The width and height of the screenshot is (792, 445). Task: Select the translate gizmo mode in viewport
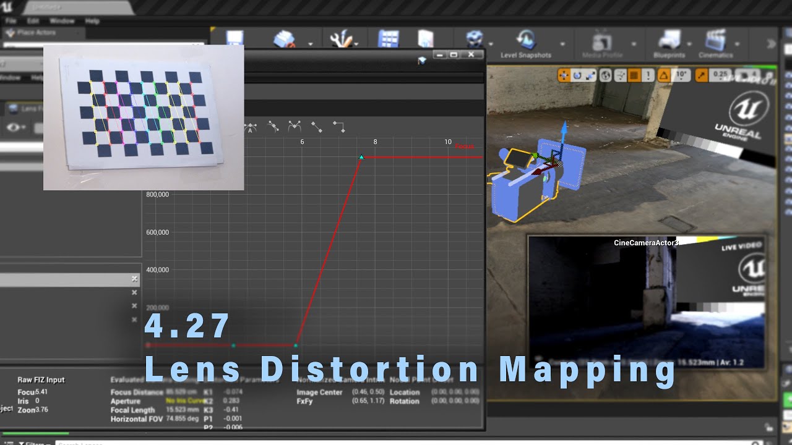coord(564,75)
